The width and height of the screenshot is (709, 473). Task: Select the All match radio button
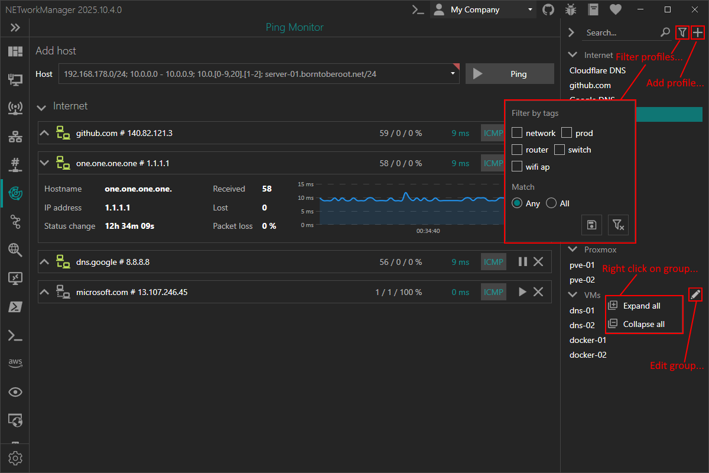(x=550, y=203)
